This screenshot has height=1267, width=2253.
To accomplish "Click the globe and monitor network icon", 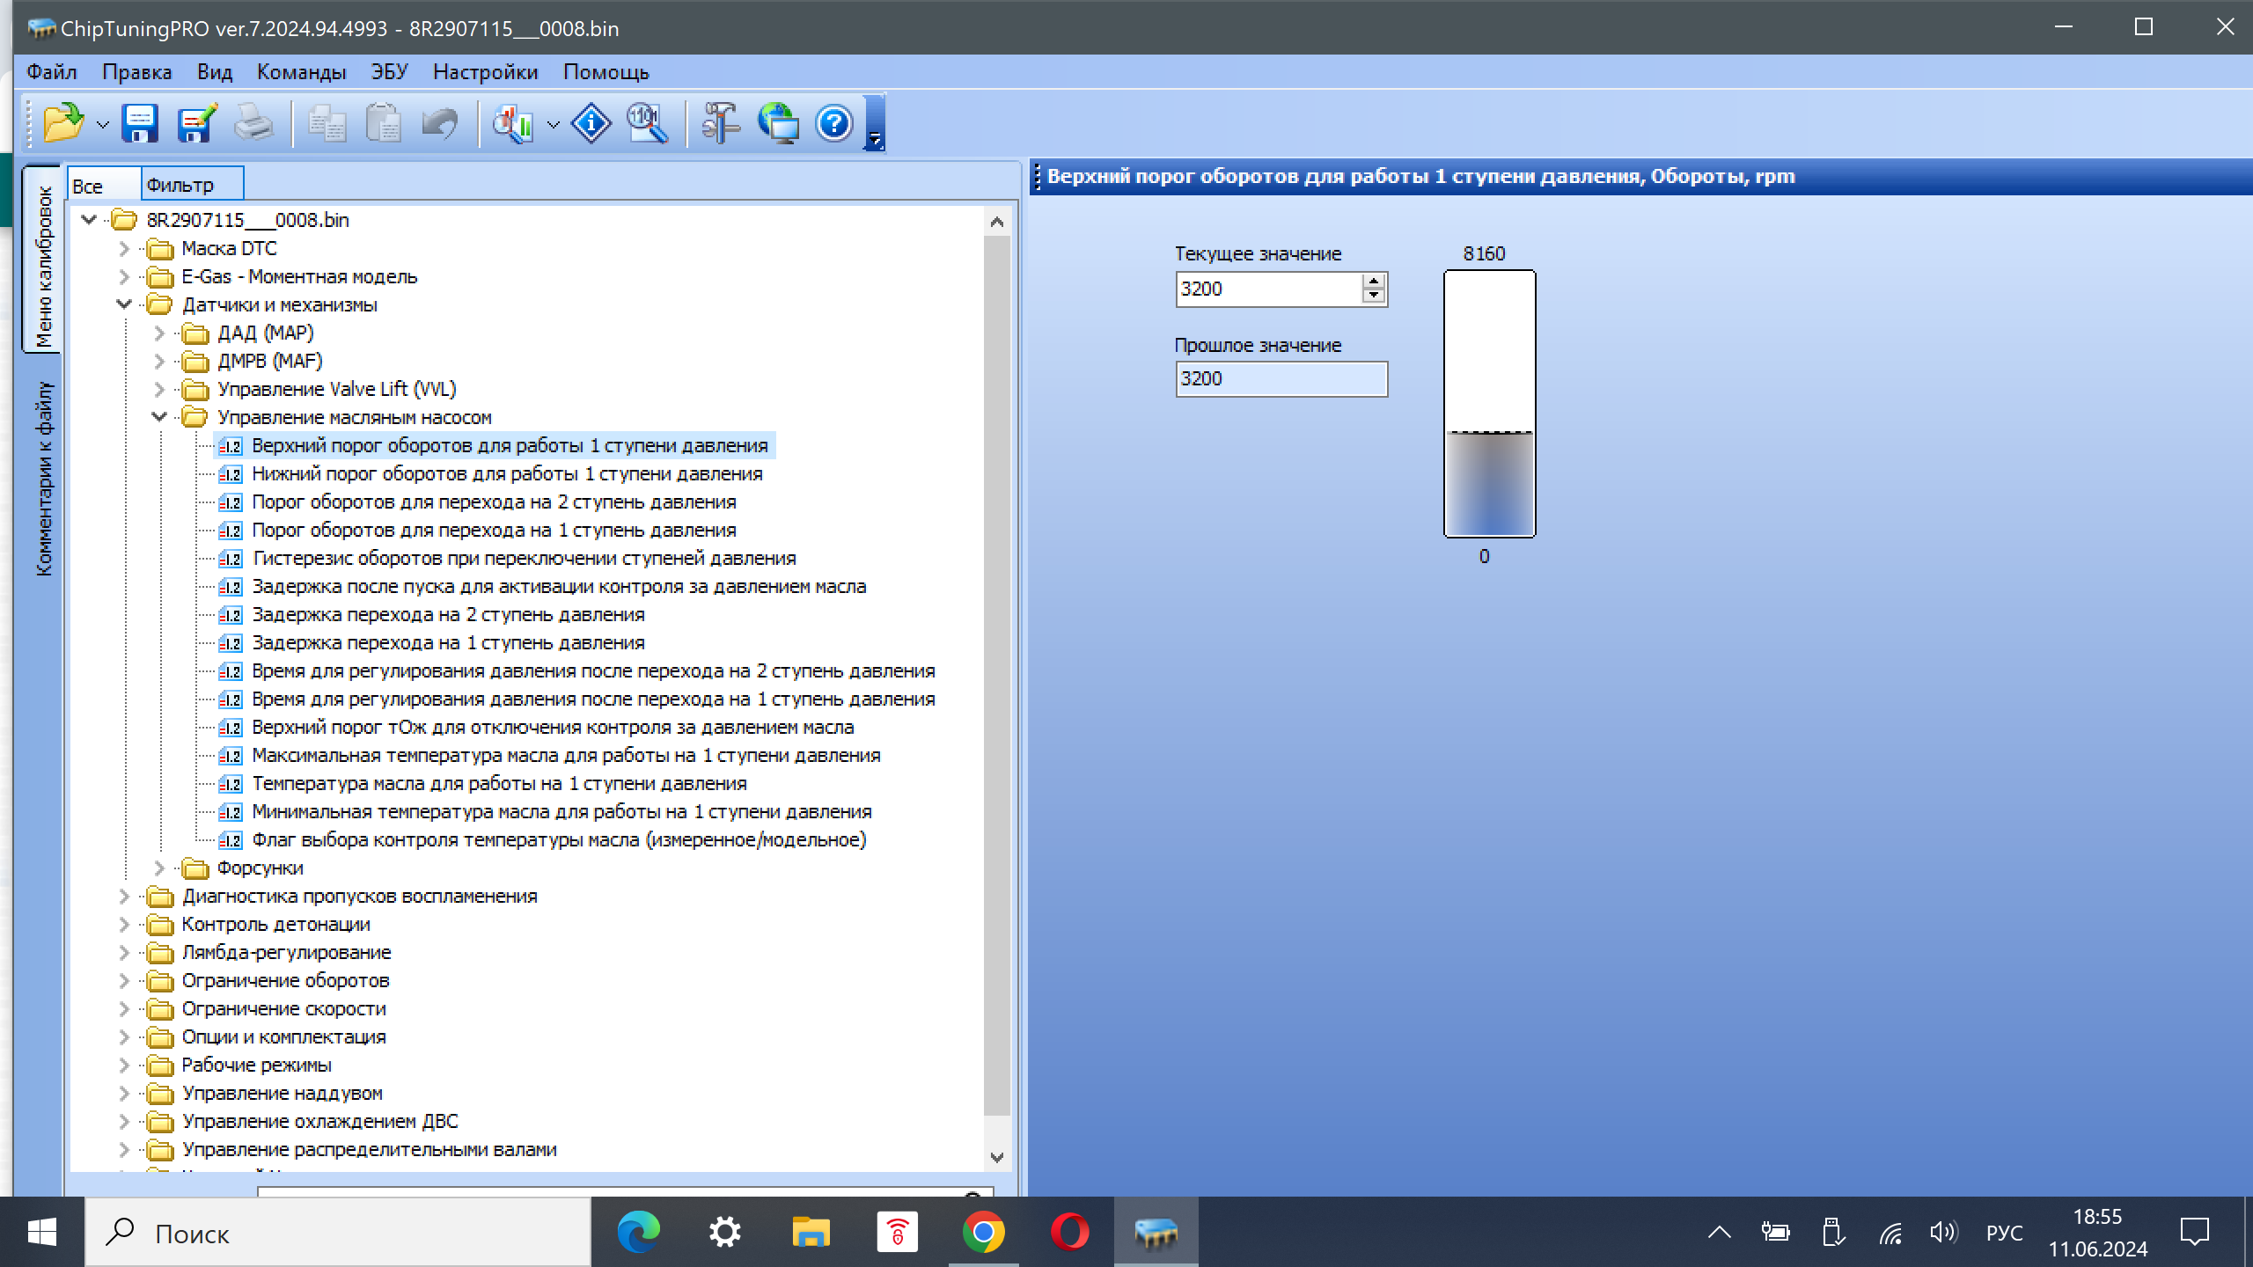I will pos(778,123).
